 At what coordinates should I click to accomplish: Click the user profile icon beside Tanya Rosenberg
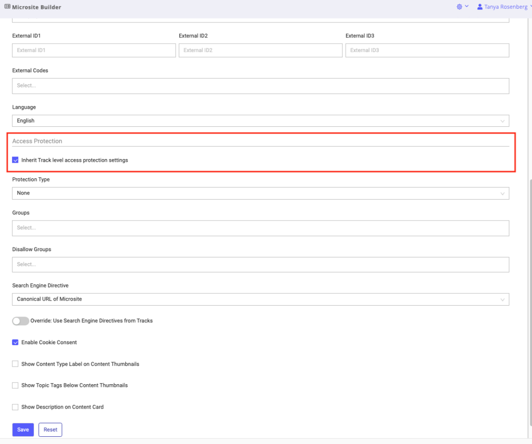coord(480,7)
